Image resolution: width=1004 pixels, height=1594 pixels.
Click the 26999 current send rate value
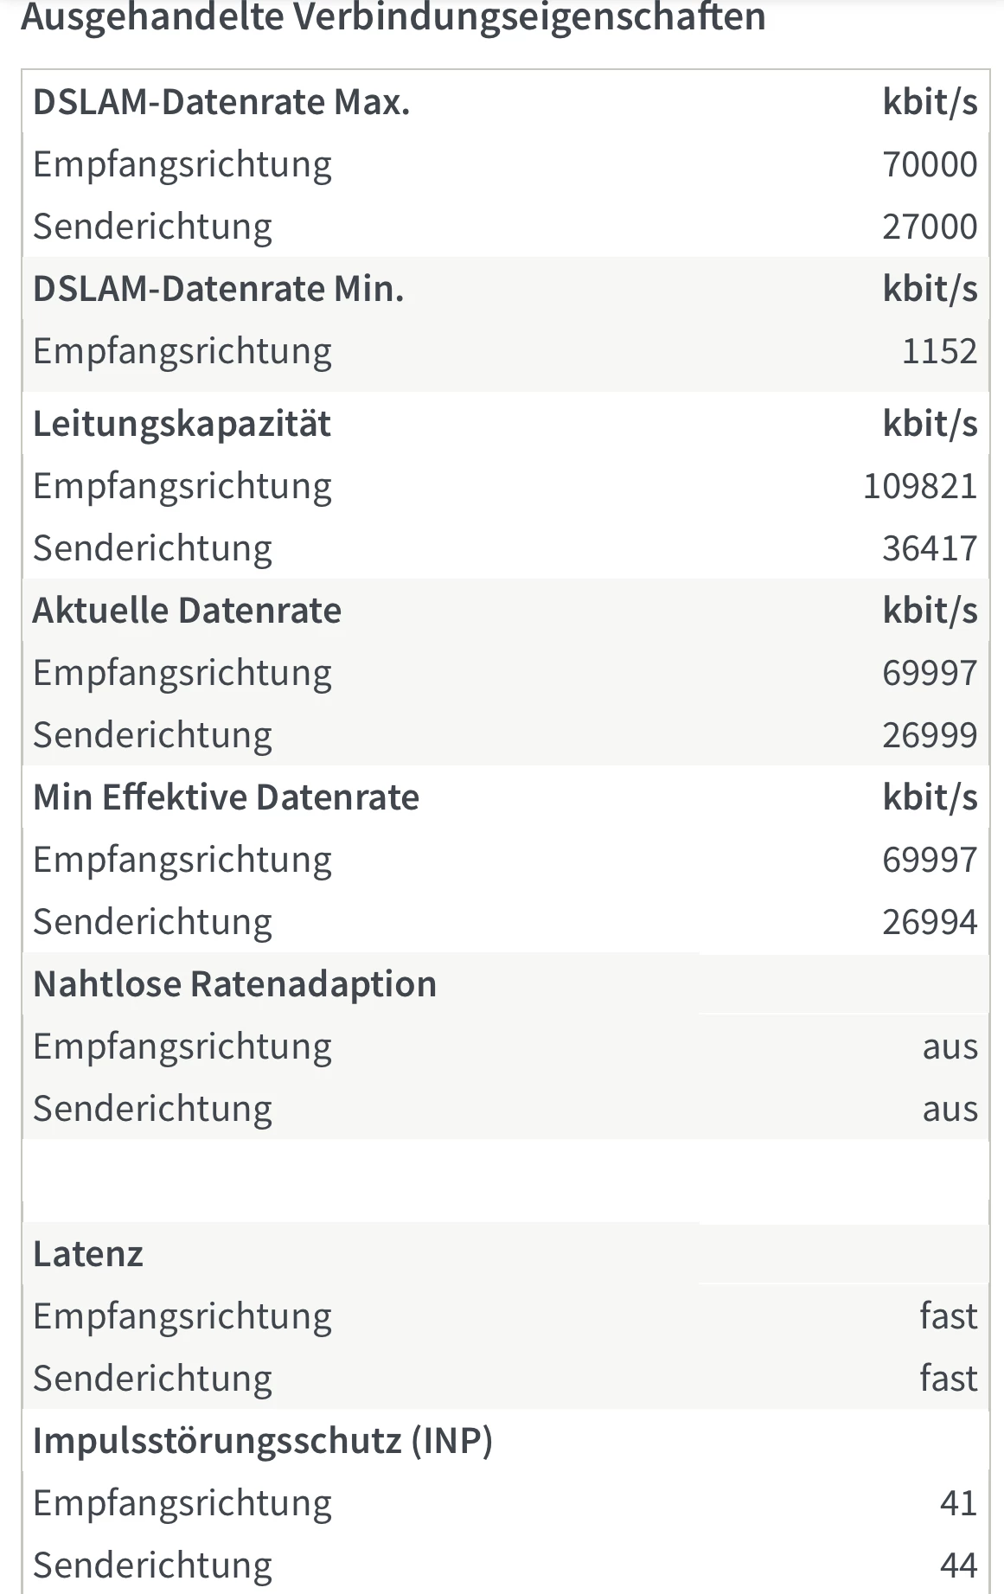pyautogui.click(x=930, y=735)
